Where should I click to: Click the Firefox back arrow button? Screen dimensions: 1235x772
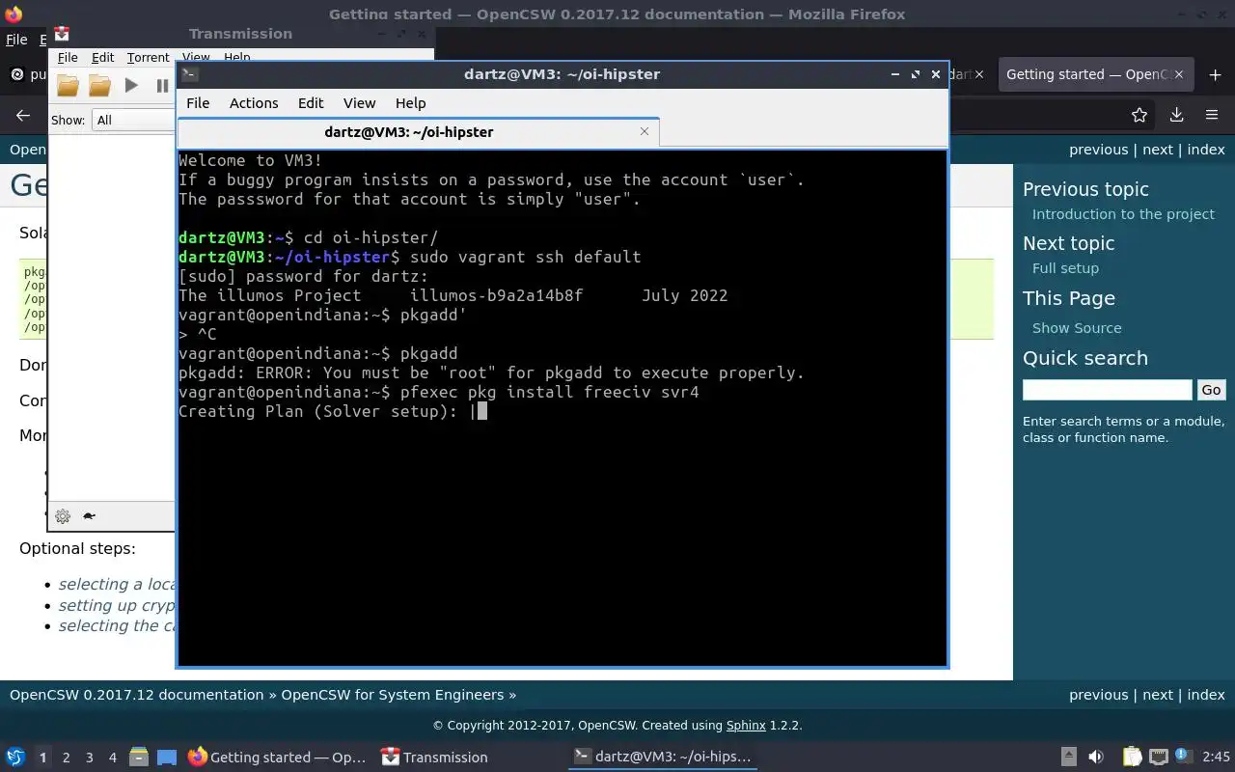click(23, 115)
